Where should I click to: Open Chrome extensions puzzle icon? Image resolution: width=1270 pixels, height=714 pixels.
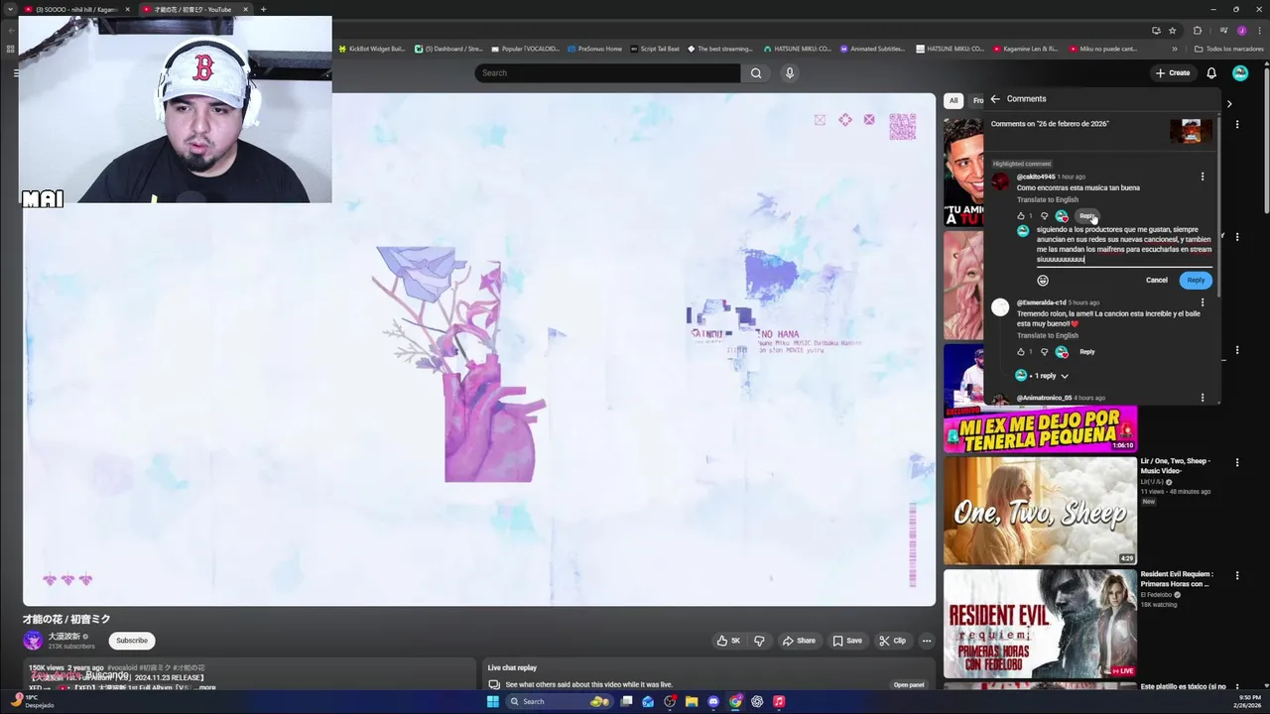[x=1198, y=30]
